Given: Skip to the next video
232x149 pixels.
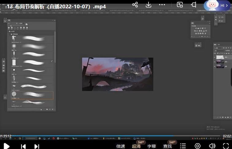Looking at the screenshot, I should 37,146.
